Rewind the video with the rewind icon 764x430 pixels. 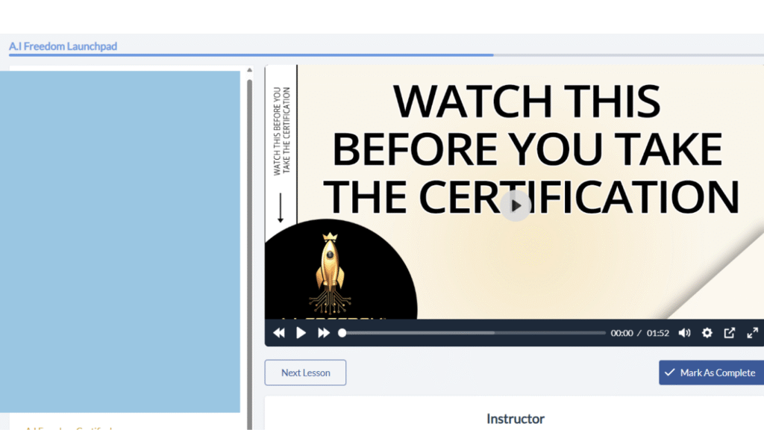(x=279, y=333)
